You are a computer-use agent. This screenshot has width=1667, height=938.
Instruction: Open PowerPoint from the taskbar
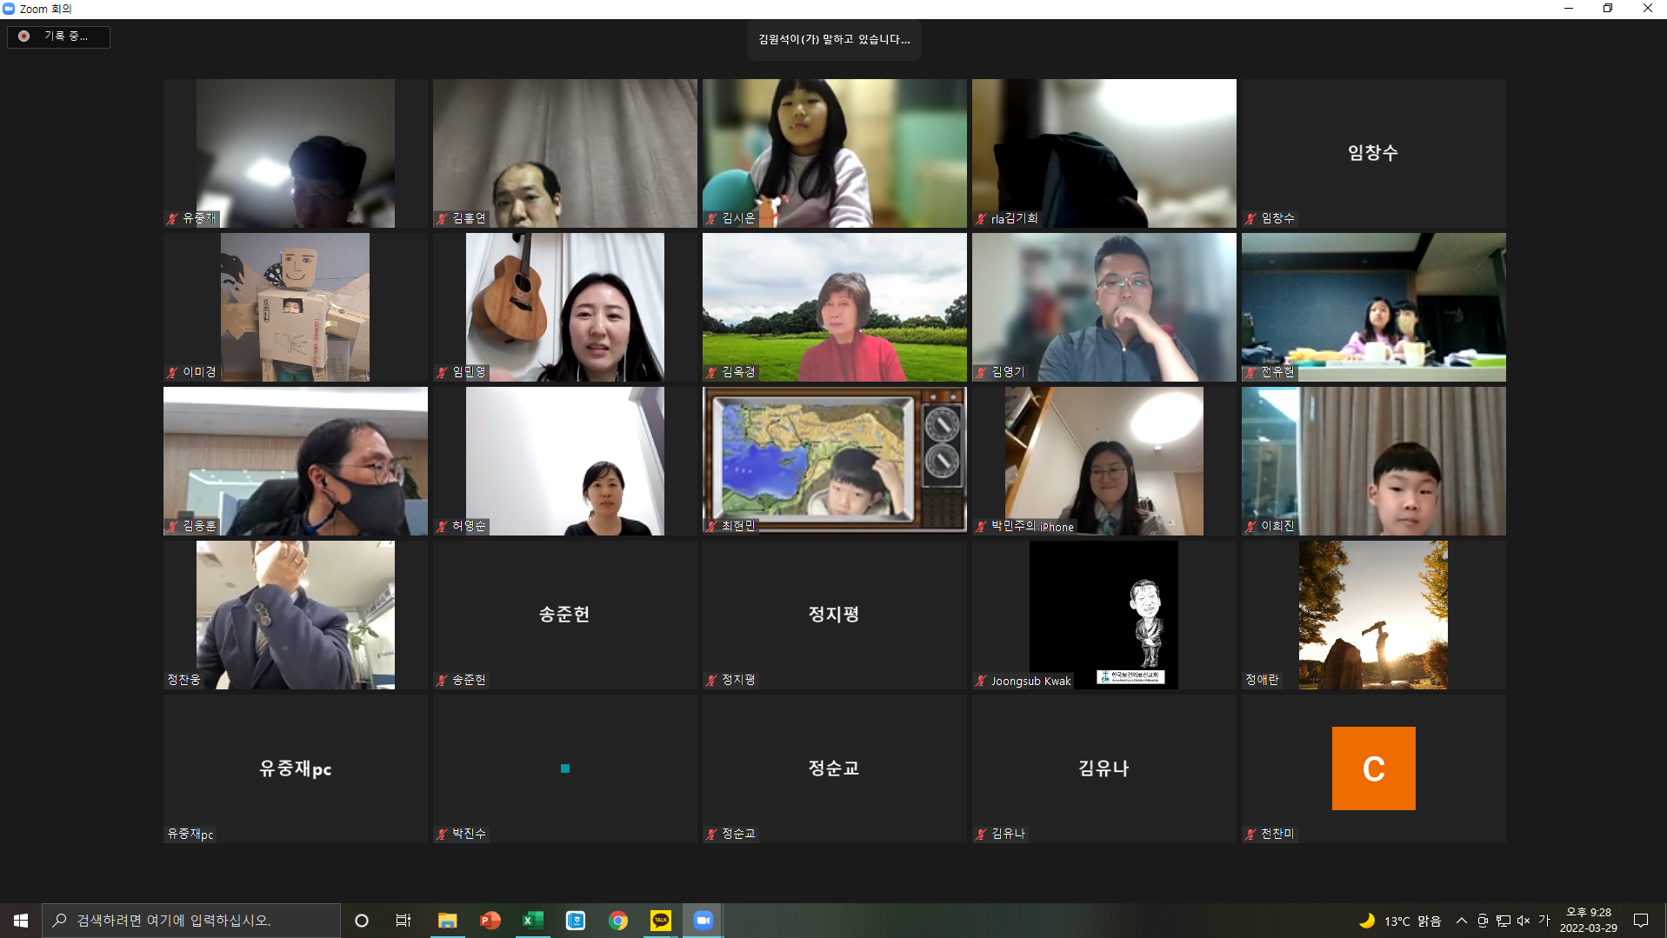(x=490, y=920)
